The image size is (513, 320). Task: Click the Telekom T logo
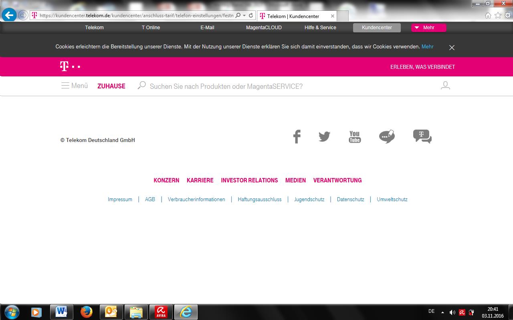[x=70, y=66]
